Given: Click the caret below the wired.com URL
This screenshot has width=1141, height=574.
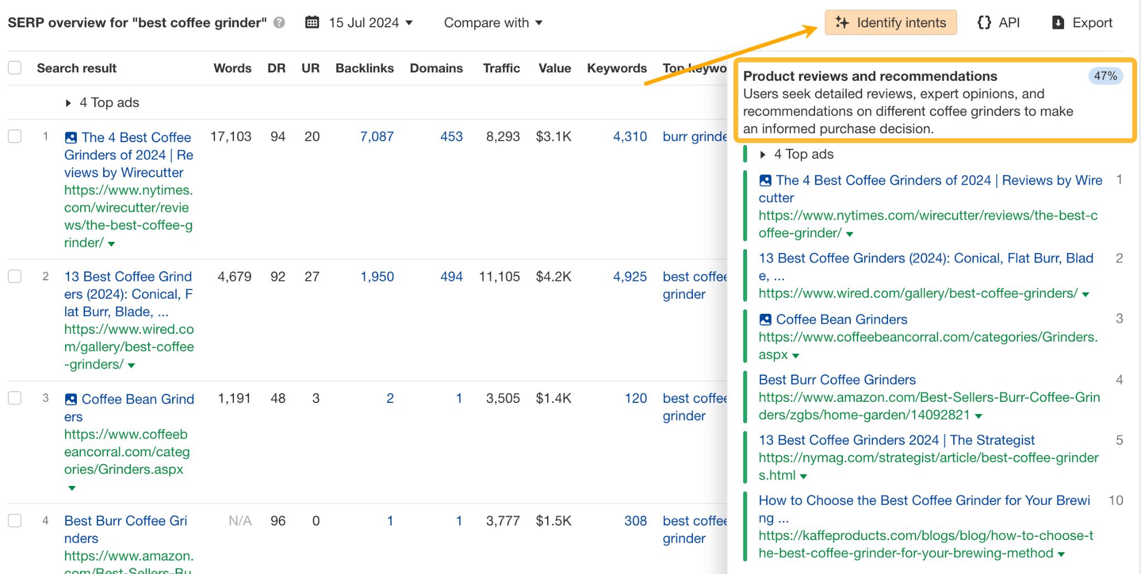Looking at the screenshot, I should pyautogui.click(x=130, y=365).
